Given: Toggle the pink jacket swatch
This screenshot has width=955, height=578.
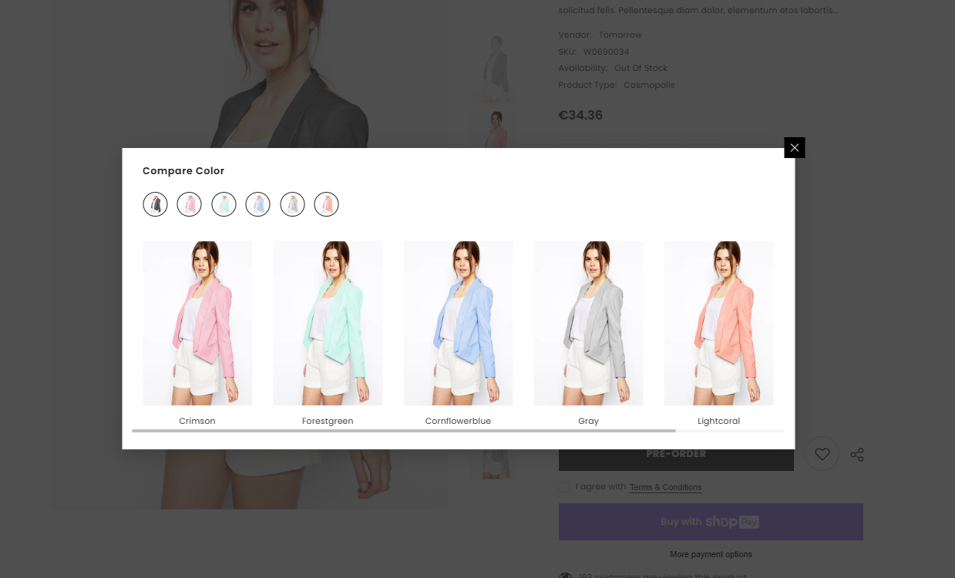Looking at the screenshot, I should [189, 204].
